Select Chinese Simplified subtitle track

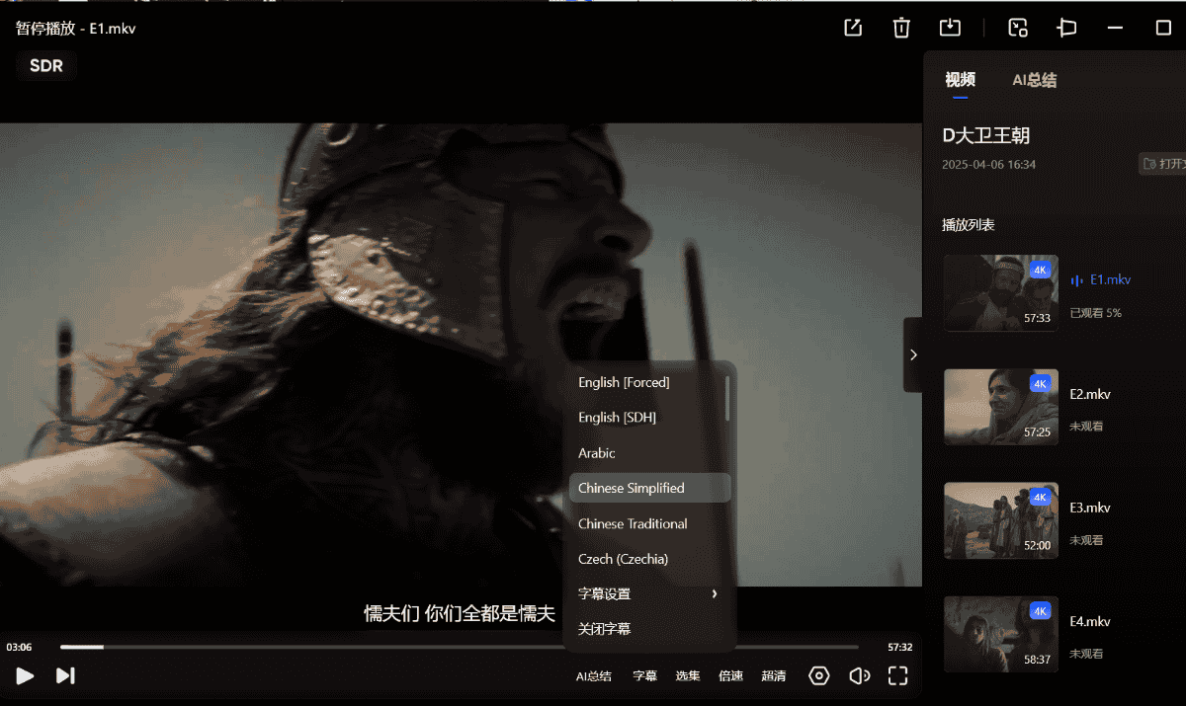[632, 488]
